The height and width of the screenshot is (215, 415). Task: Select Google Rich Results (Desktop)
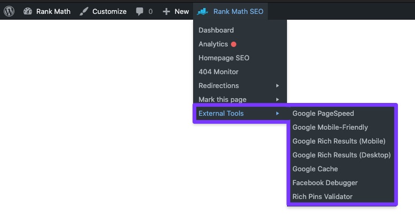(341, 155)
